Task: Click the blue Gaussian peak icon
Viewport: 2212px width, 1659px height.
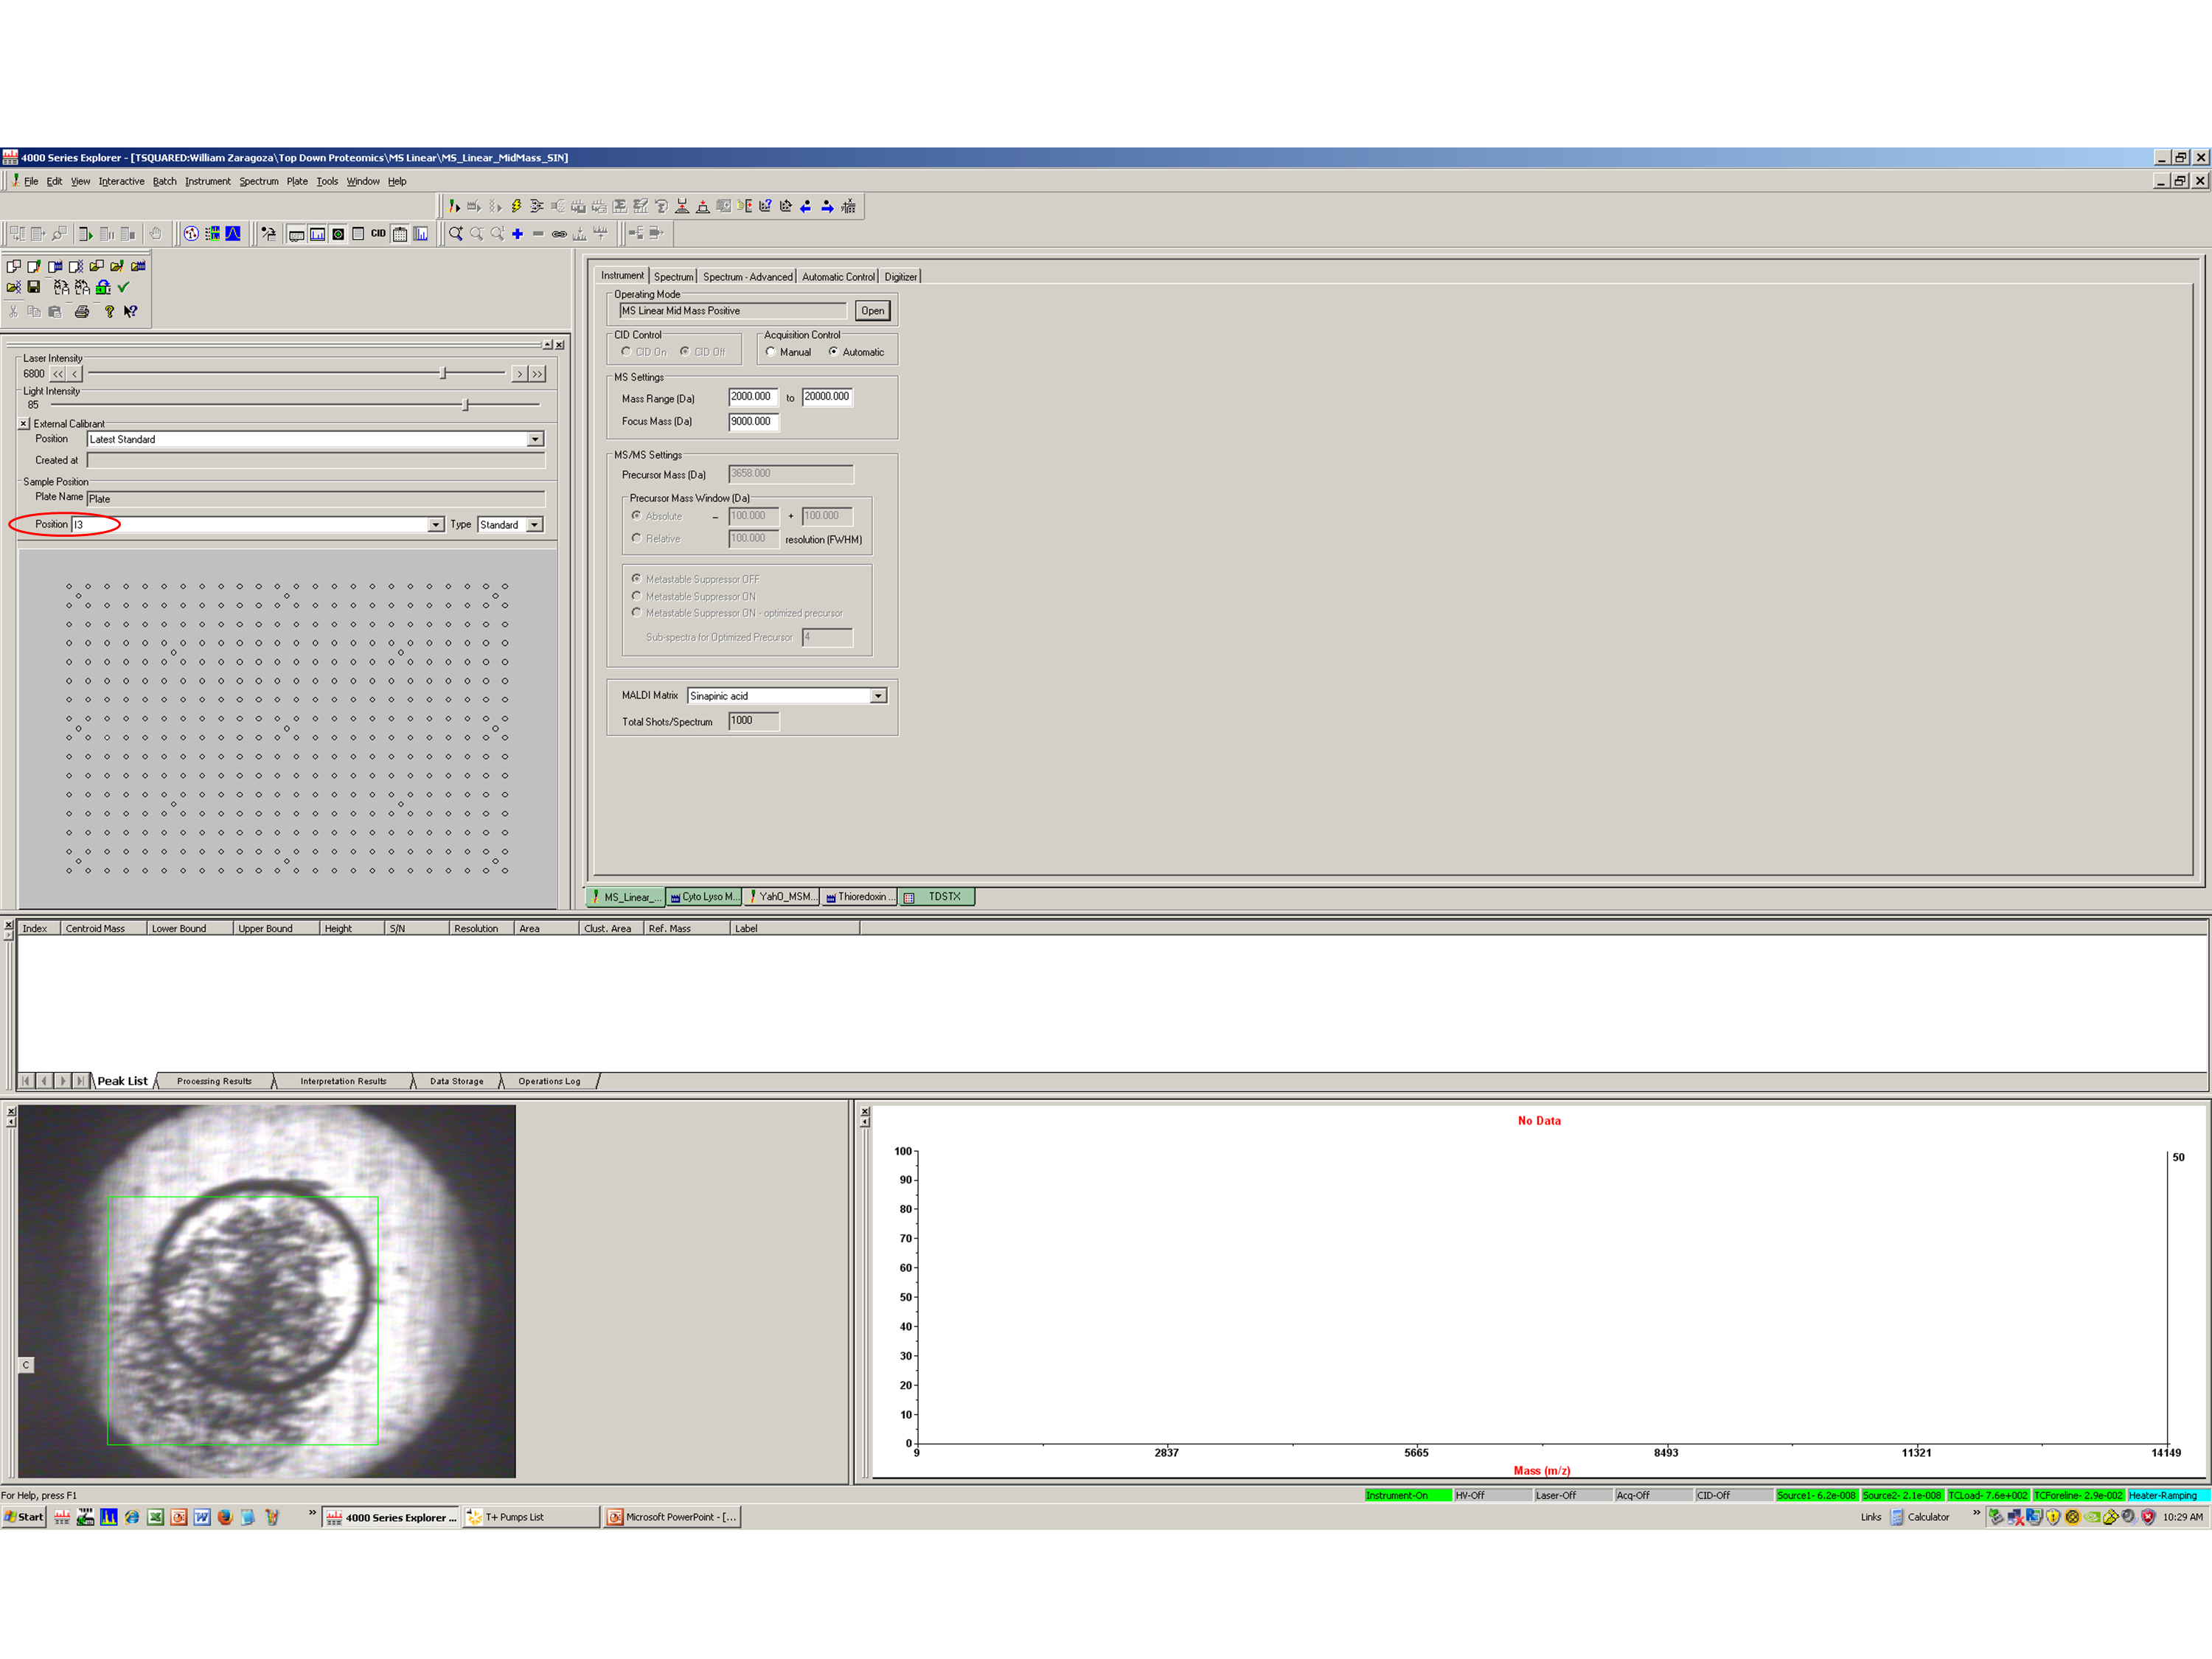Action: tap(233, 234)
